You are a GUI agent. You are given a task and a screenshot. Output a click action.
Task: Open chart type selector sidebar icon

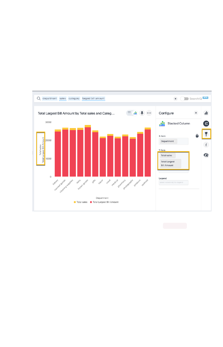click(206, 113)
